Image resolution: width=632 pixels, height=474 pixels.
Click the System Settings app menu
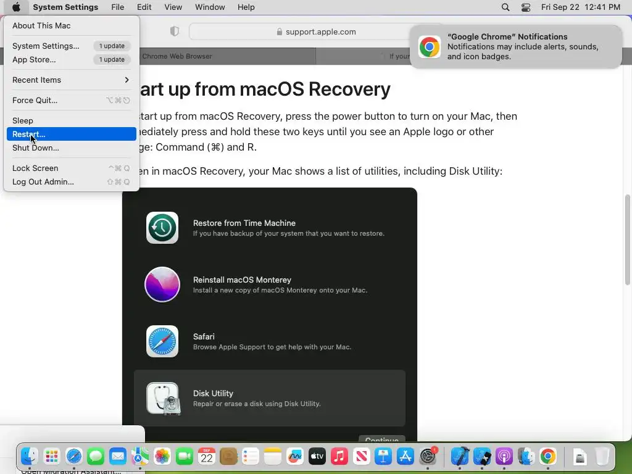[x=65, y=7]
